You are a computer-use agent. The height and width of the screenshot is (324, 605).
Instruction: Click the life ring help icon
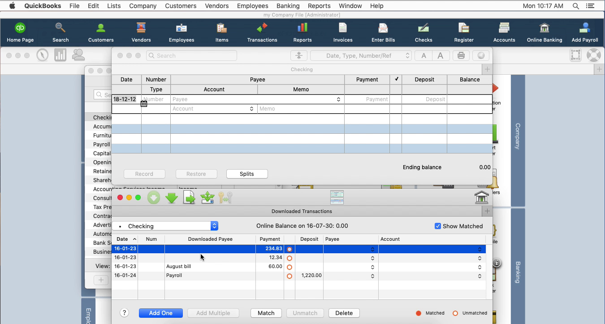tap(594, 55)
